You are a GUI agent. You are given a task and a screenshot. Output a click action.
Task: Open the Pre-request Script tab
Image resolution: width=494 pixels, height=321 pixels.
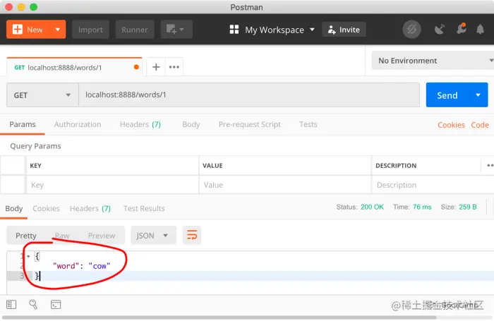tap(250, 124)
